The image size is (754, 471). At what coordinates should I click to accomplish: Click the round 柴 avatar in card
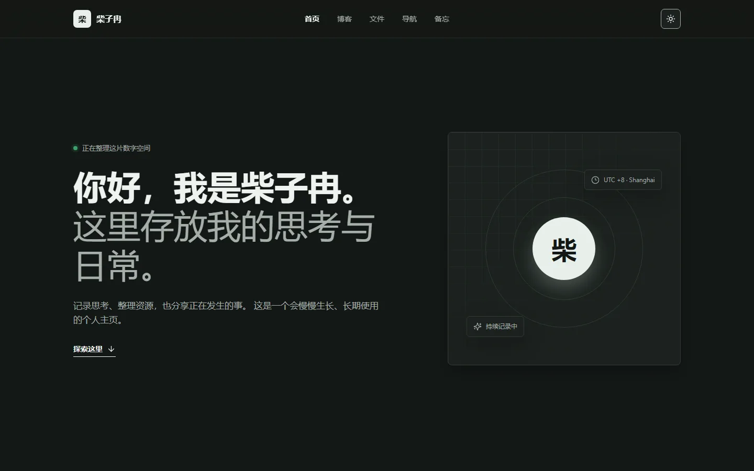click(x=564, y=249)
